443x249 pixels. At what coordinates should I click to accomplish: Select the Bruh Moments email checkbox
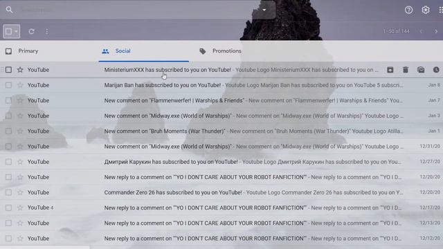point(8,131)
